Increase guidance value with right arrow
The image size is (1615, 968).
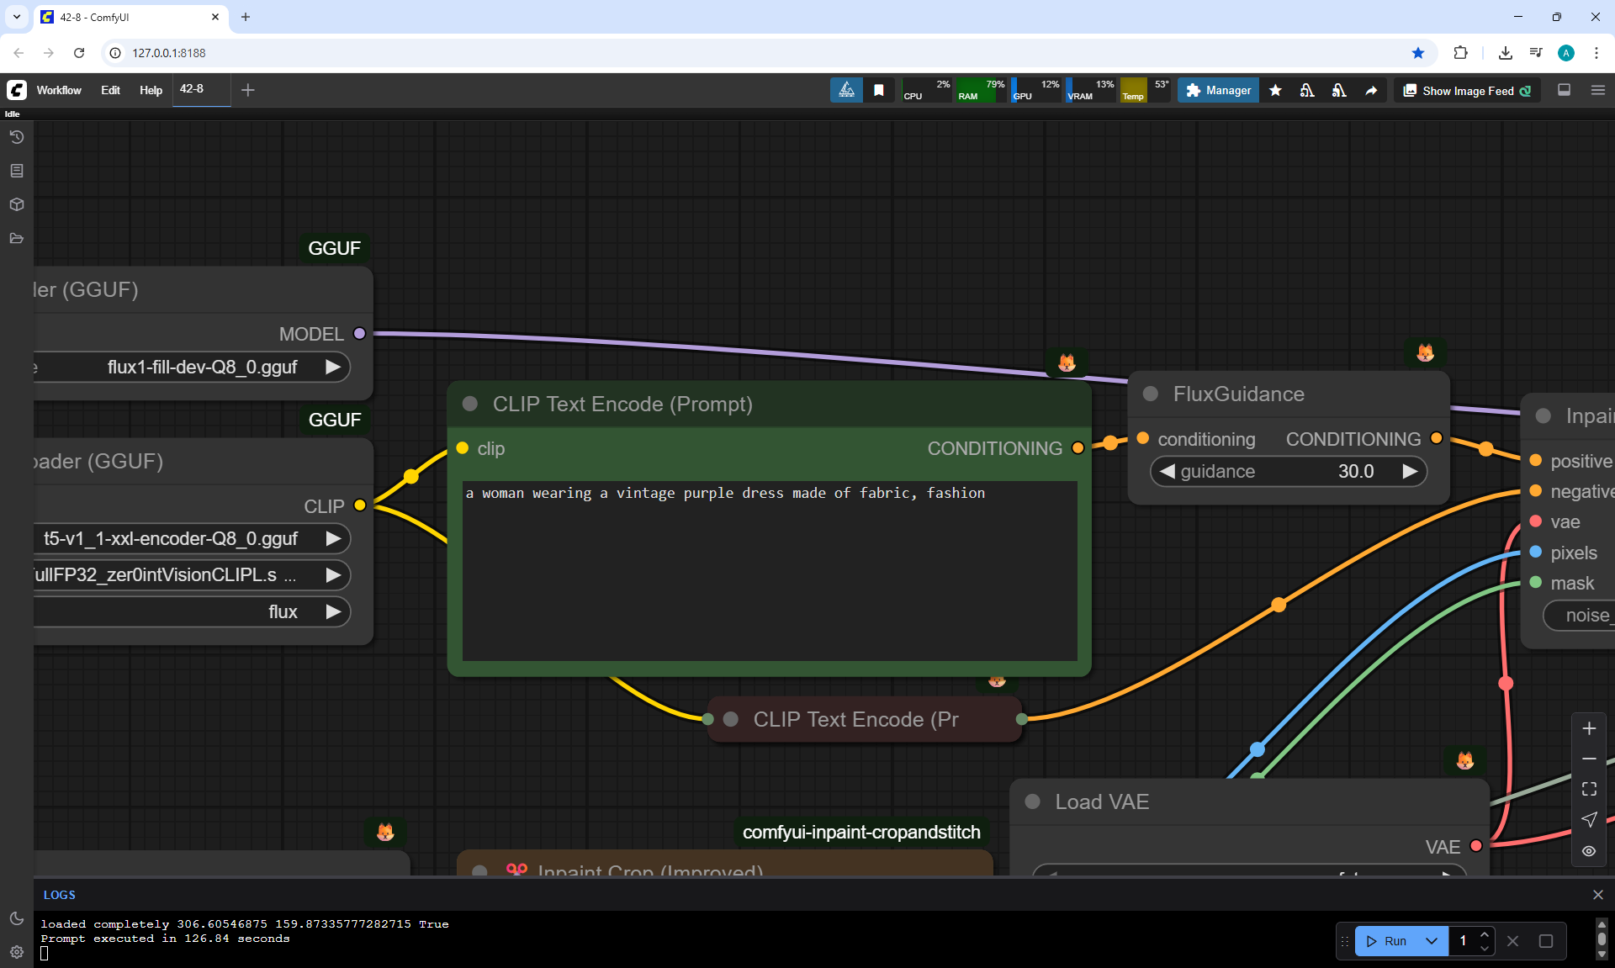(x=1410, y=472)
